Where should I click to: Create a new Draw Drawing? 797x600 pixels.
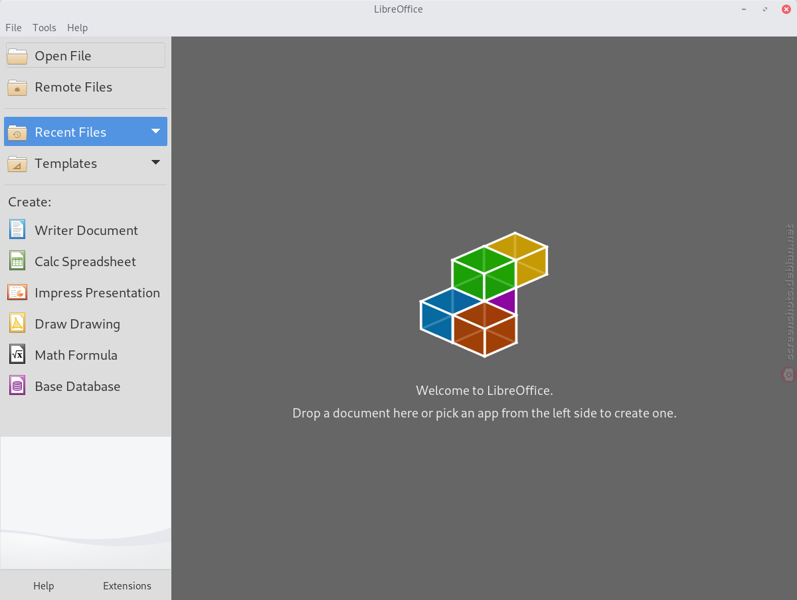(x=86, y=323)
